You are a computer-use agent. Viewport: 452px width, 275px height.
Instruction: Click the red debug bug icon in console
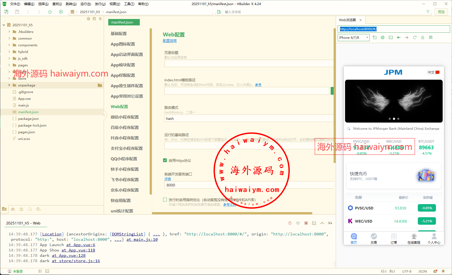[x=290, y=223]
